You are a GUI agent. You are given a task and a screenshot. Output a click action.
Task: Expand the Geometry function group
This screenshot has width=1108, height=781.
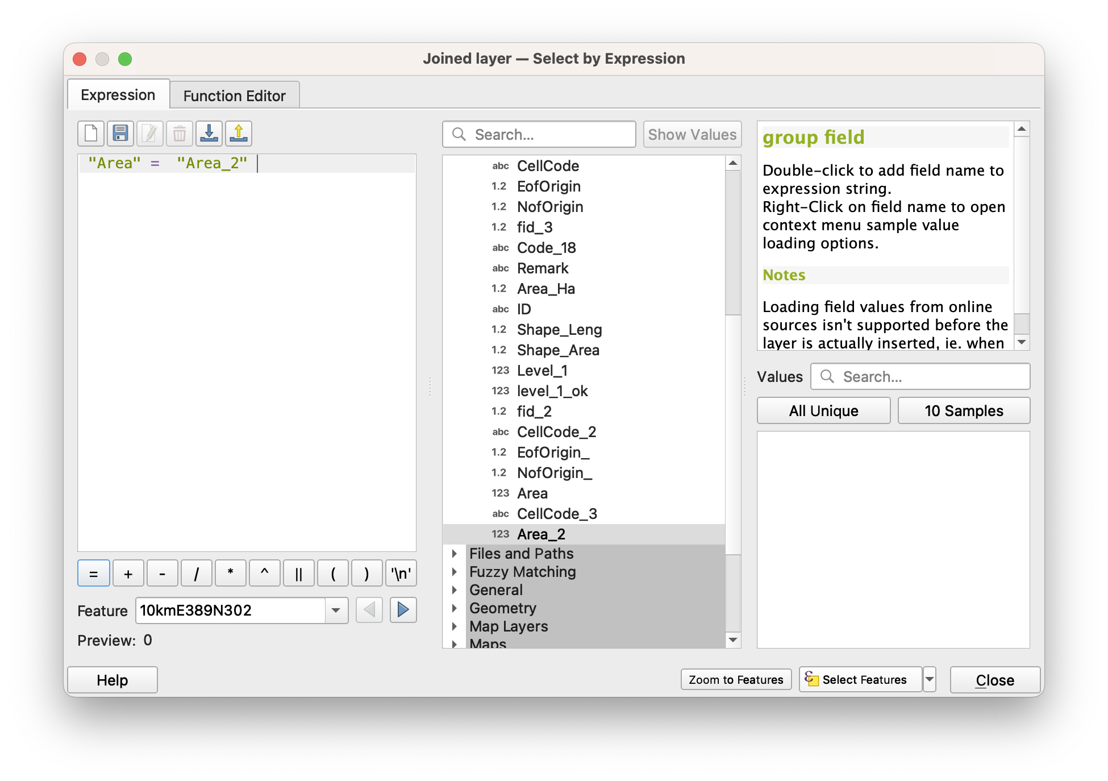454,608
